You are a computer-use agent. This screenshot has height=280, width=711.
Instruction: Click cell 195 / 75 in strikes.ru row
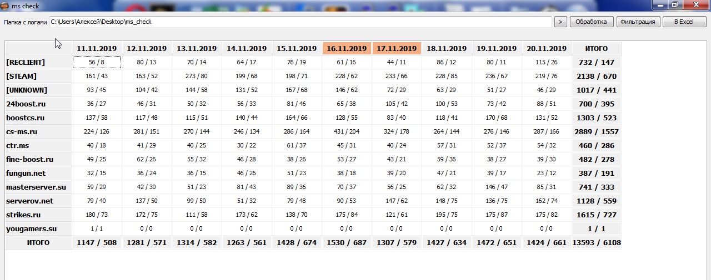(x=447, y=215)
